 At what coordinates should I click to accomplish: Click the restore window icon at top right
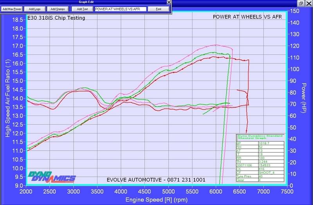[300, 3]
